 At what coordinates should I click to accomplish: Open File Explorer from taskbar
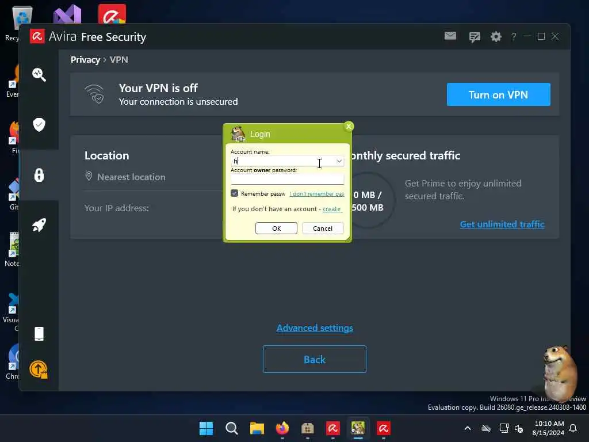pyautogui.click(x=257, y=428)
